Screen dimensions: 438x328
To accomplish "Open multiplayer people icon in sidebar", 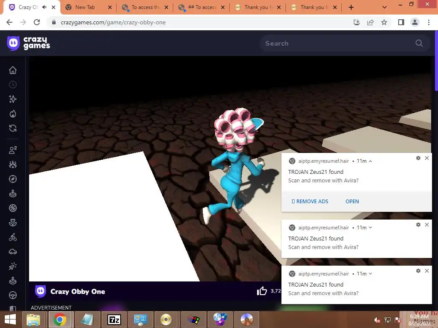I will tap(12, 150).
